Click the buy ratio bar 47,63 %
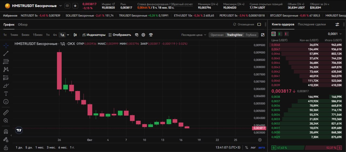The image size is (346, 152). coord(288,148)
